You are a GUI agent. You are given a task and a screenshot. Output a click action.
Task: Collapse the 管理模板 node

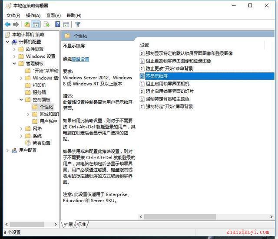(x=14, y=64)
